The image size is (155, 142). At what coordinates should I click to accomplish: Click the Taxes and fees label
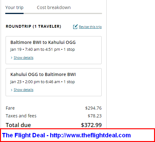tap(21, 116)
